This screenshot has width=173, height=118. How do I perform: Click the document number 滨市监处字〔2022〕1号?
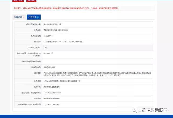pyautogui.click(x=54, y=25)
